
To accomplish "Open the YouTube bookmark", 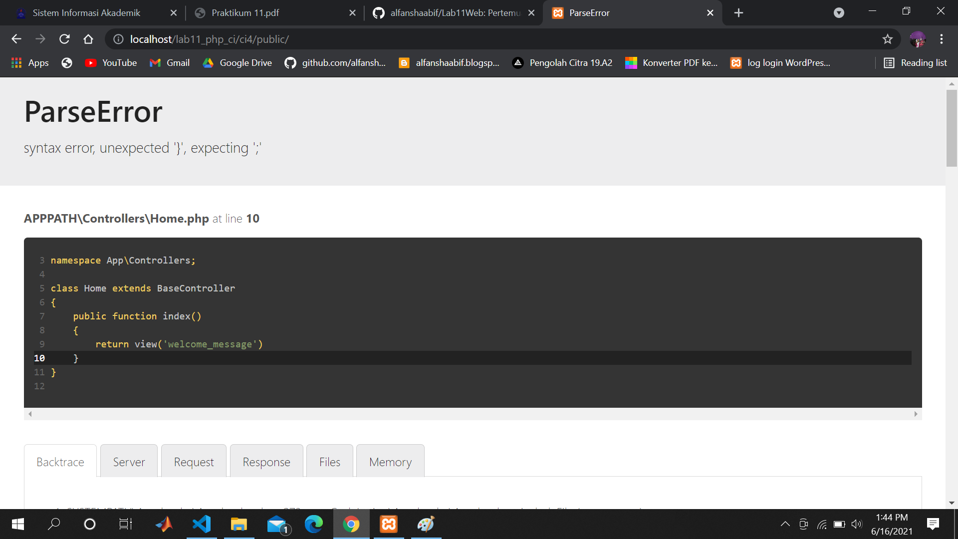I will point(111,63).
